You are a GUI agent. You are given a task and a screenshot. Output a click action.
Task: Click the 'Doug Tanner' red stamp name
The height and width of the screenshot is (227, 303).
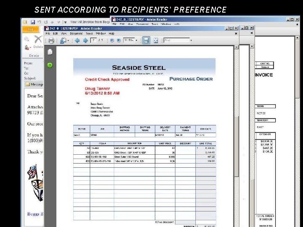click(x=97, y=89)
